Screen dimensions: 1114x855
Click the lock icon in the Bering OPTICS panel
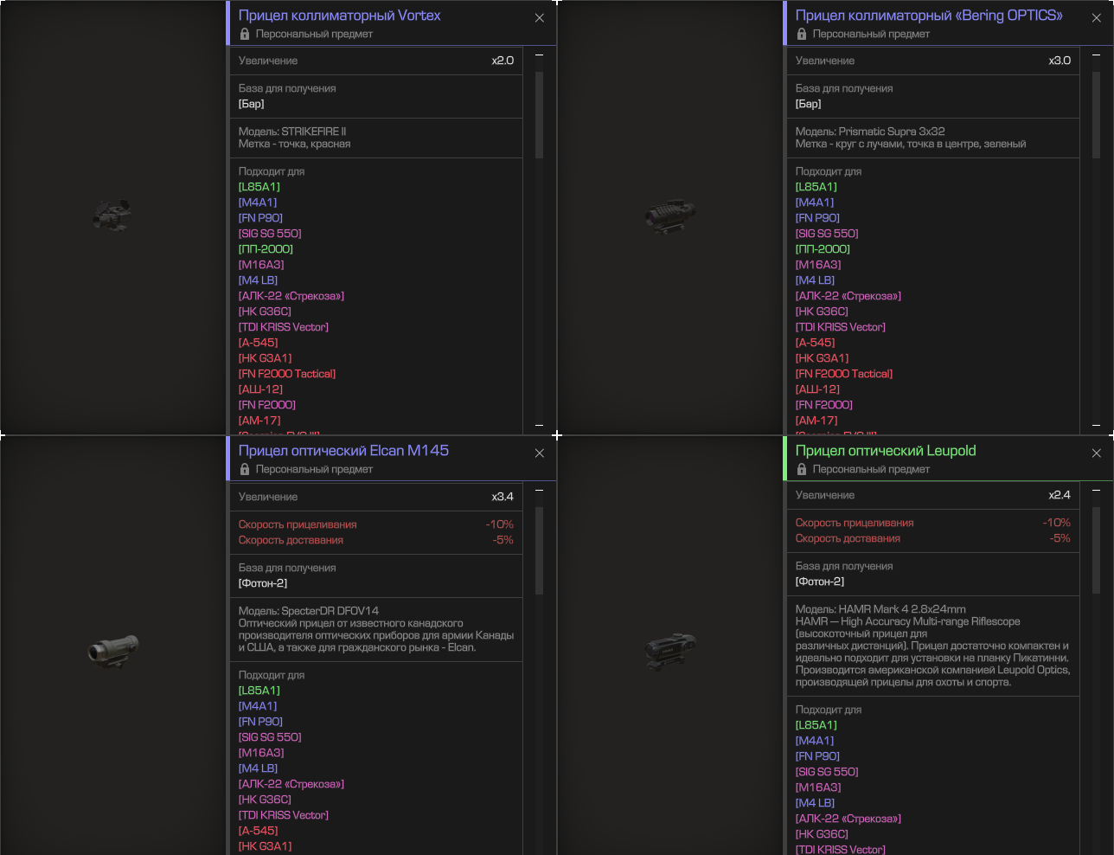pyautogui.click(x=802, y=34)
